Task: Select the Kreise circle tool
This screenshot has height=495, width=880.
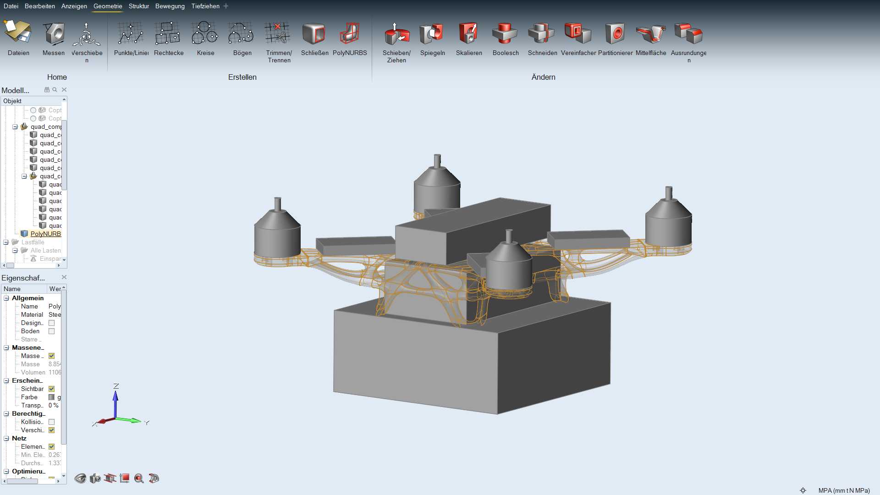Action: tap(205, 33)
